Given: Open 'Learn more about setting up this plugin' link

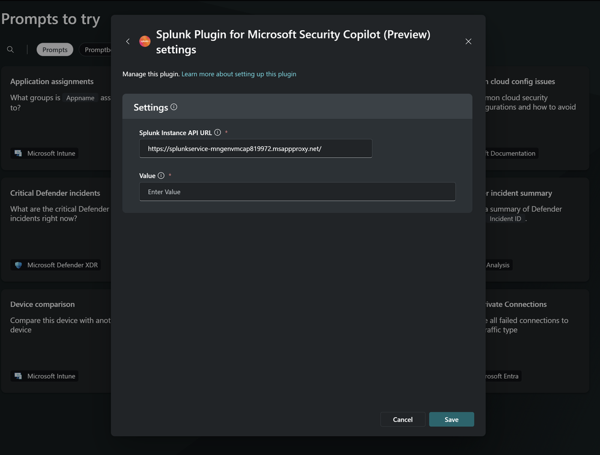Looking at the screenshot, I should pyautogui.click(x=239, y=74).
